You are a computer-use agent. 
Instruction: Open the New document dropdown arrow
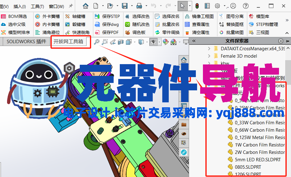[103, 6]
